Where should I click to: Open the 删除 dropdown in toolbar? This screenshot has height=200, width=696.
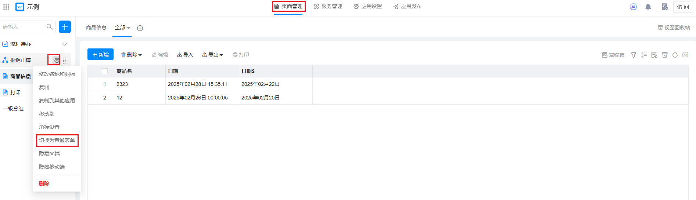click(132, 55)
